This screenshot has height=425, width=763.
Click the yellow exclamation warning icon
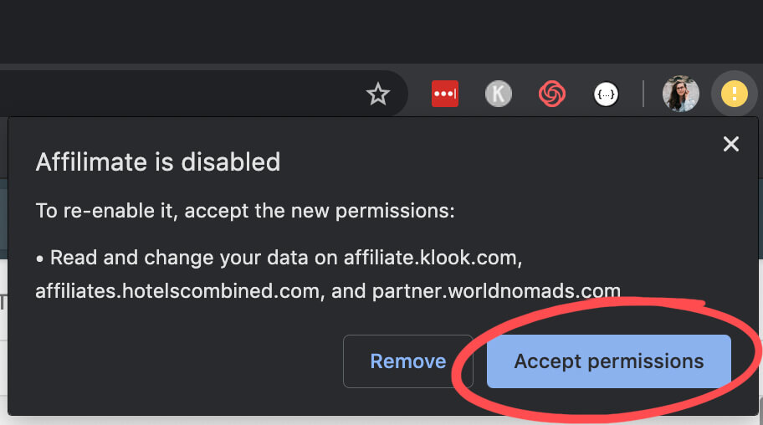click(x=735, y=94)
